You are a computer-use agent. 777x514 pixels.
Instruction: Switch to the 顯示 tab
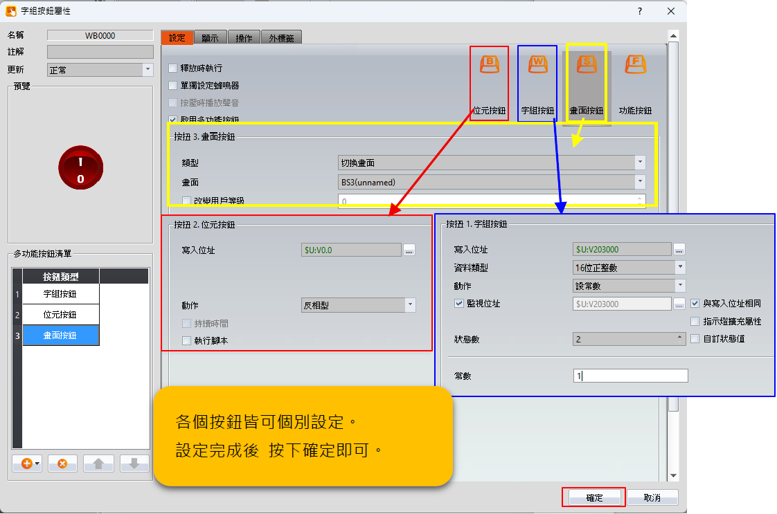pos(210,38)
